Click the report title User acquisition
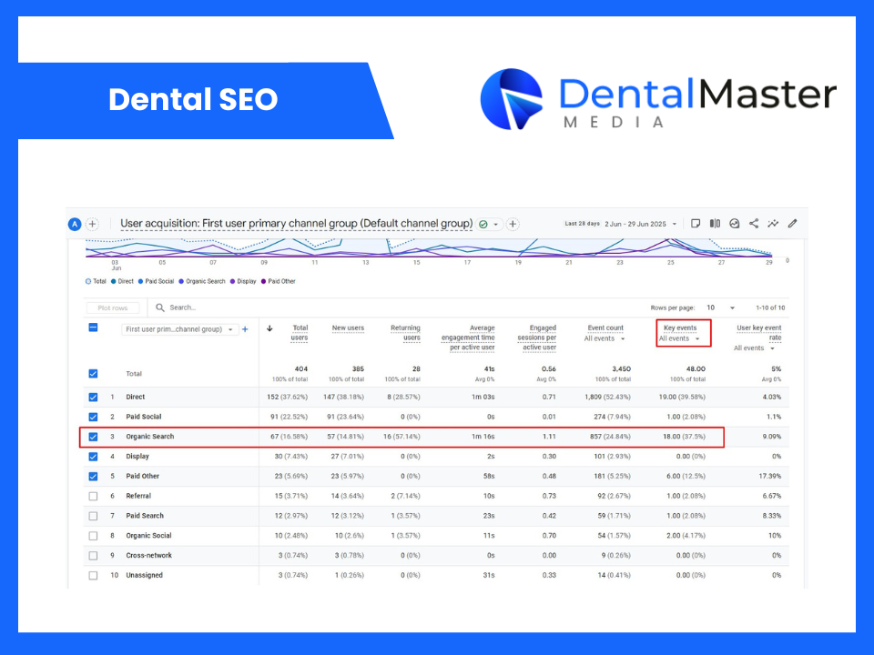Screen dimensions: 874x655 pos(297,224)
